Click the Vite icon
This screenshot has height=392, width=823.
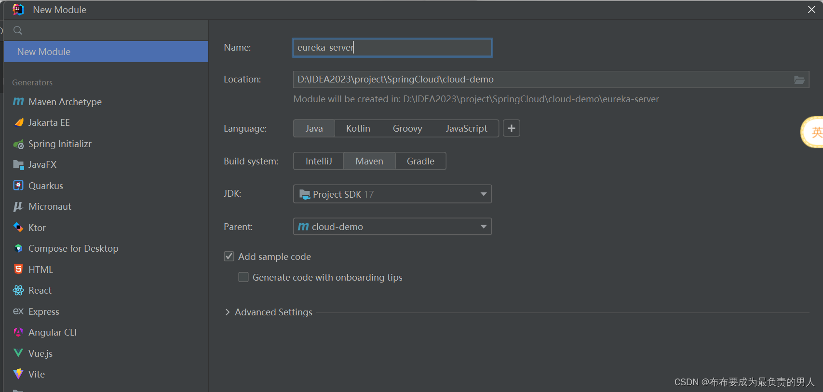click(x=18, y=374)
